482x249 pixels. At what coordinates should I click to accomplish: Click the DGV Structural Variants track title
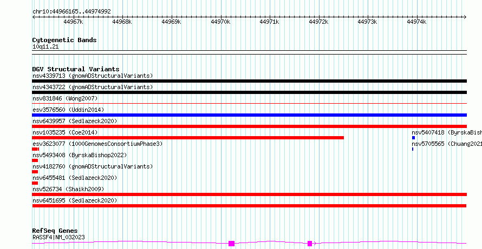(x=76, y=69)
